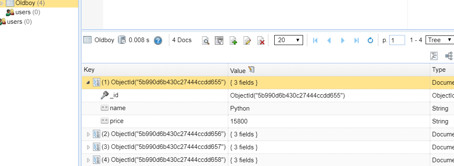Open the find documents magnifier icon
The width and height of the screenshot is (454, 166).
point(206,40)
